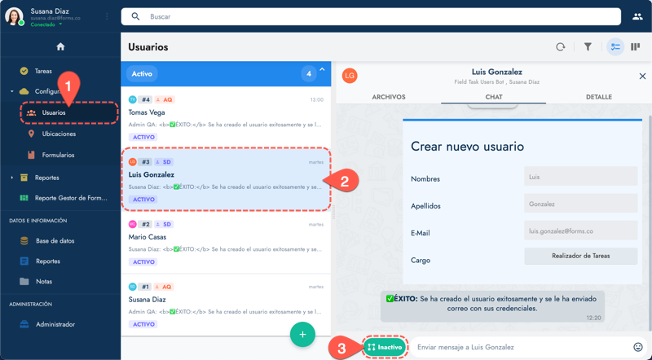The height and width of the screenshot is (360, 652).
Task: Click the emoji smiley icon in message box
Action: [x=637, y=347]
